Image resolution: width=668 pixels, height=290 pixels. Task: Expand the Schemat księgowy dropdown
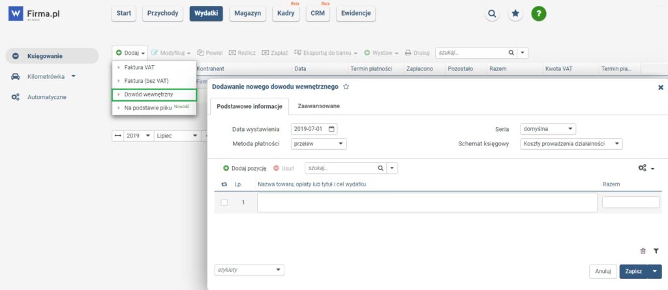[x=571, y=143]
